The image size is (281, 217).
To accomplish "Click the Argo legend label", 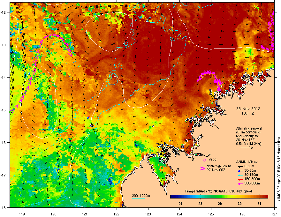I will tap(213, 159).
